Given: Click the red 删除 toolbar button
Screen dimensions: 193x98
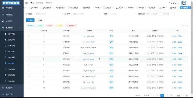Looking at the screenshot, I should click(50, 26).
